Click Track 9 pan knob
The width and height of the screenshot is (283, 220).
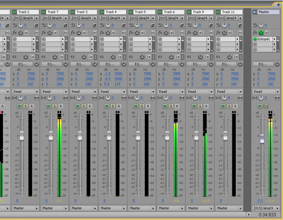pyautogui.click(x=195, y=98)
